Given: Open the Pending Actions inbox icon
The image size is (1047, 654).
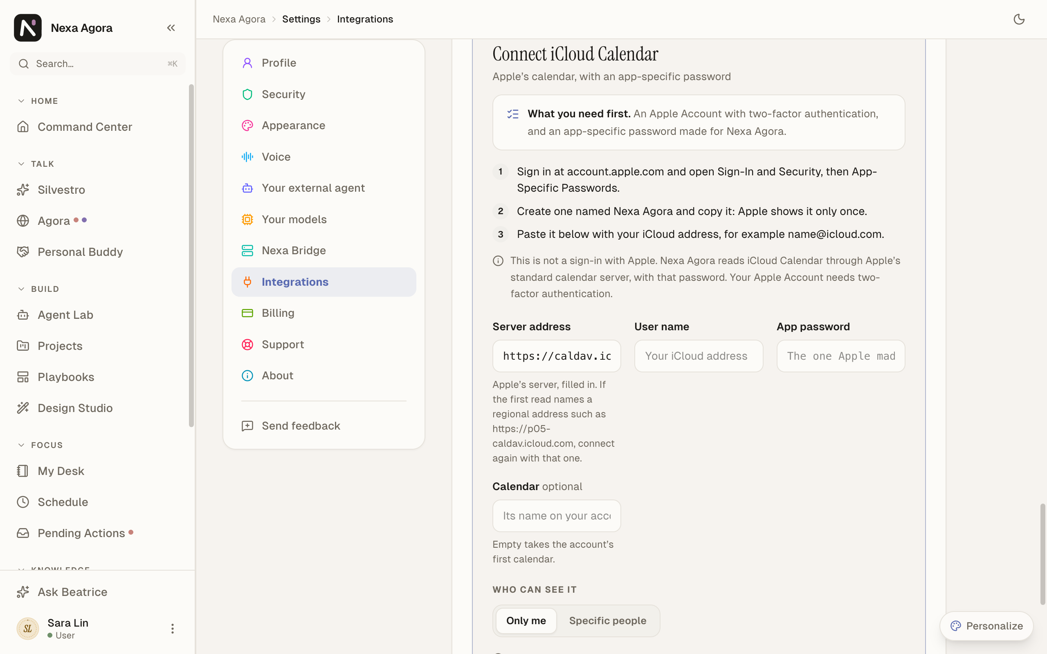Looking at the screenshot, I should click(23, 533).
